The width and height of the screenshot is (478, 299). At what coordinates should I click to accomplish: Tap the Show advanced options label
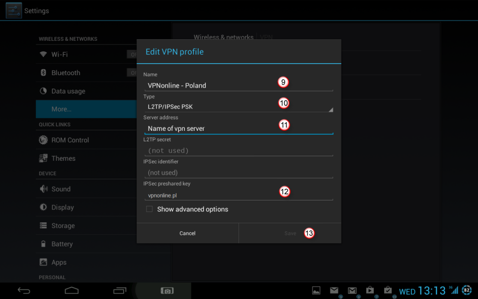point(193,209)
